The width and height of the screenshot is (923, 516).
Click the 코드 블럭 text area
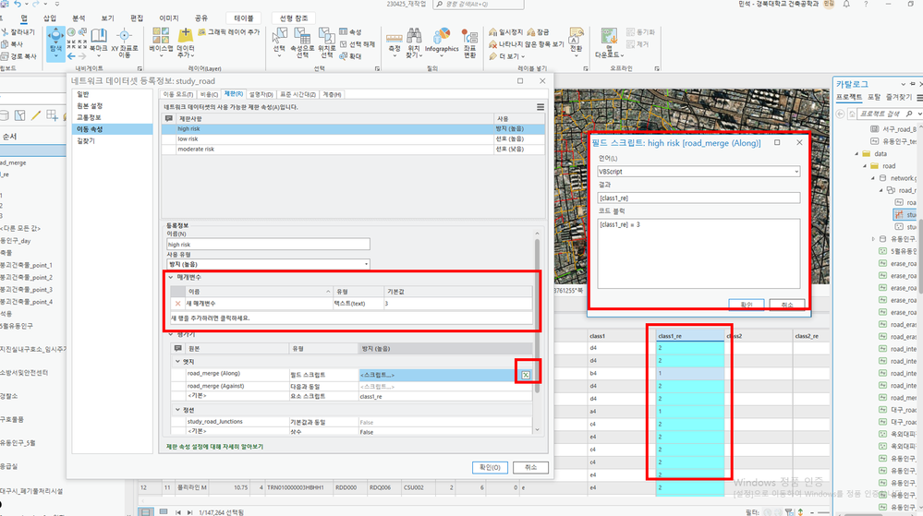click(698, 254)
